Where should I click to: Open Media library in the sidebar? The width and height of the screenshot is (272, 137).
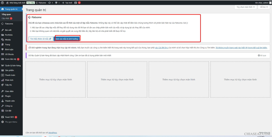click(8, 40)
